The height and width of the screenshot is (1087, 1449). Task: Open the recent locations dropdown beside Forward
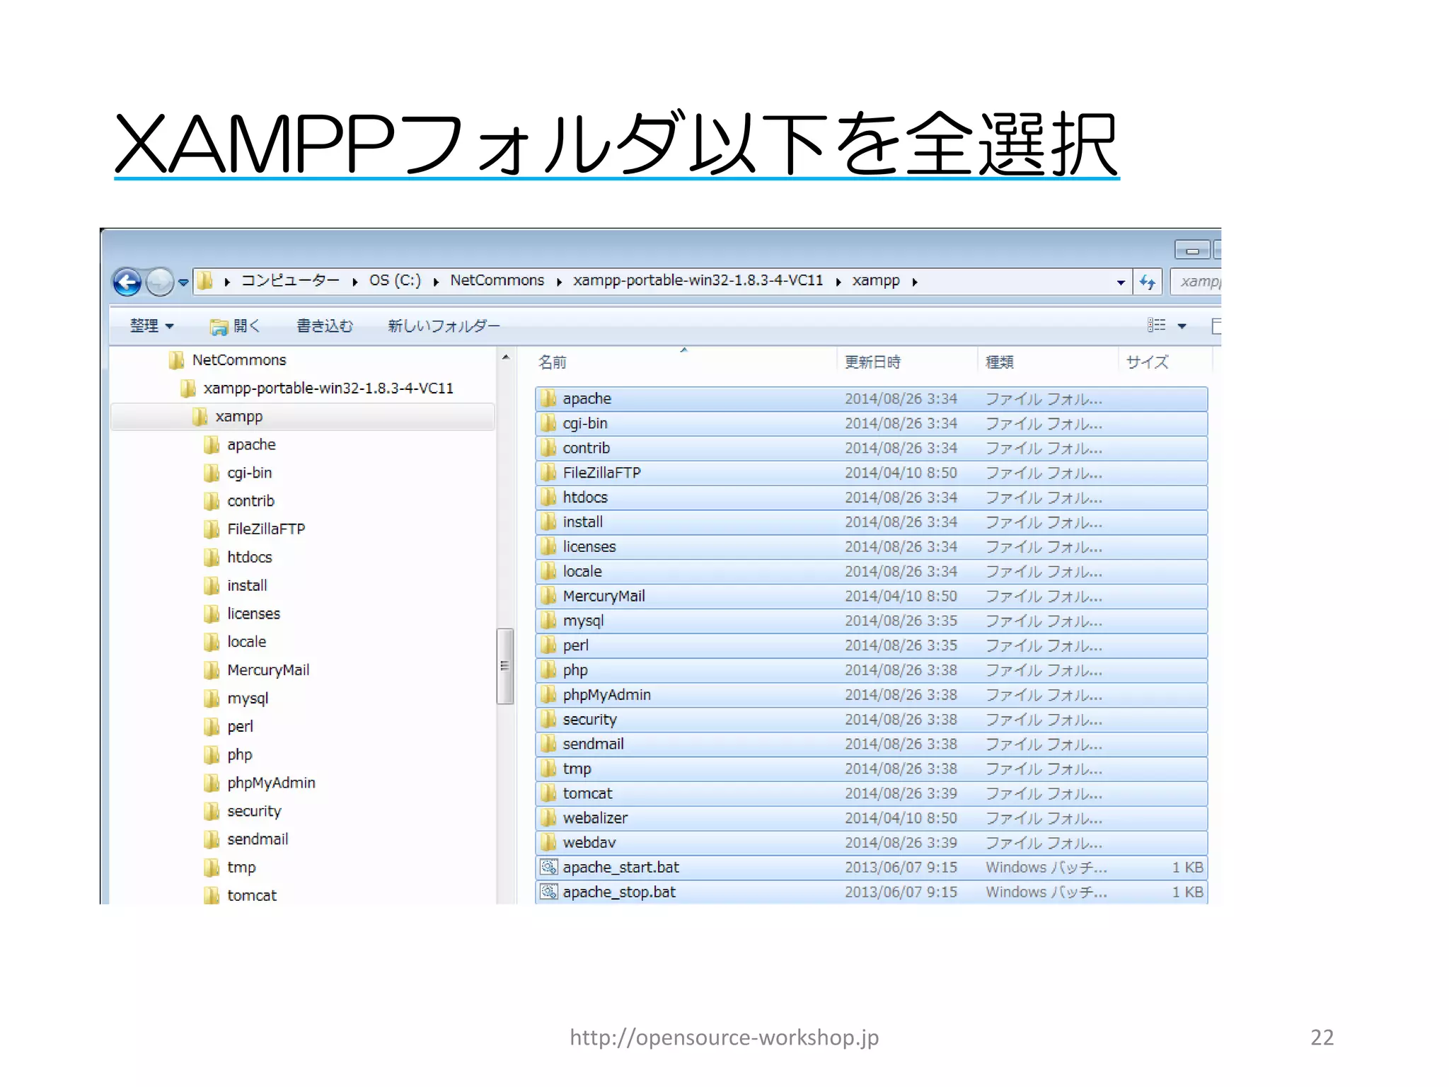[183, 282]
